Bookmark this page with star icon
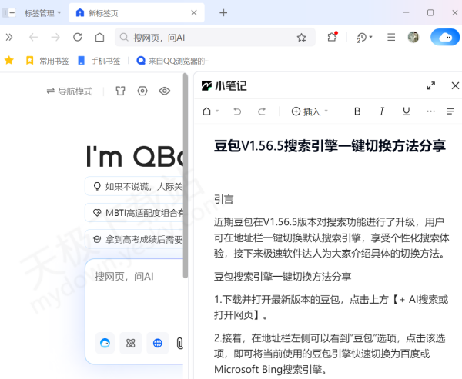The height and width of the screenshot is (379, 462). pos(301,38)
